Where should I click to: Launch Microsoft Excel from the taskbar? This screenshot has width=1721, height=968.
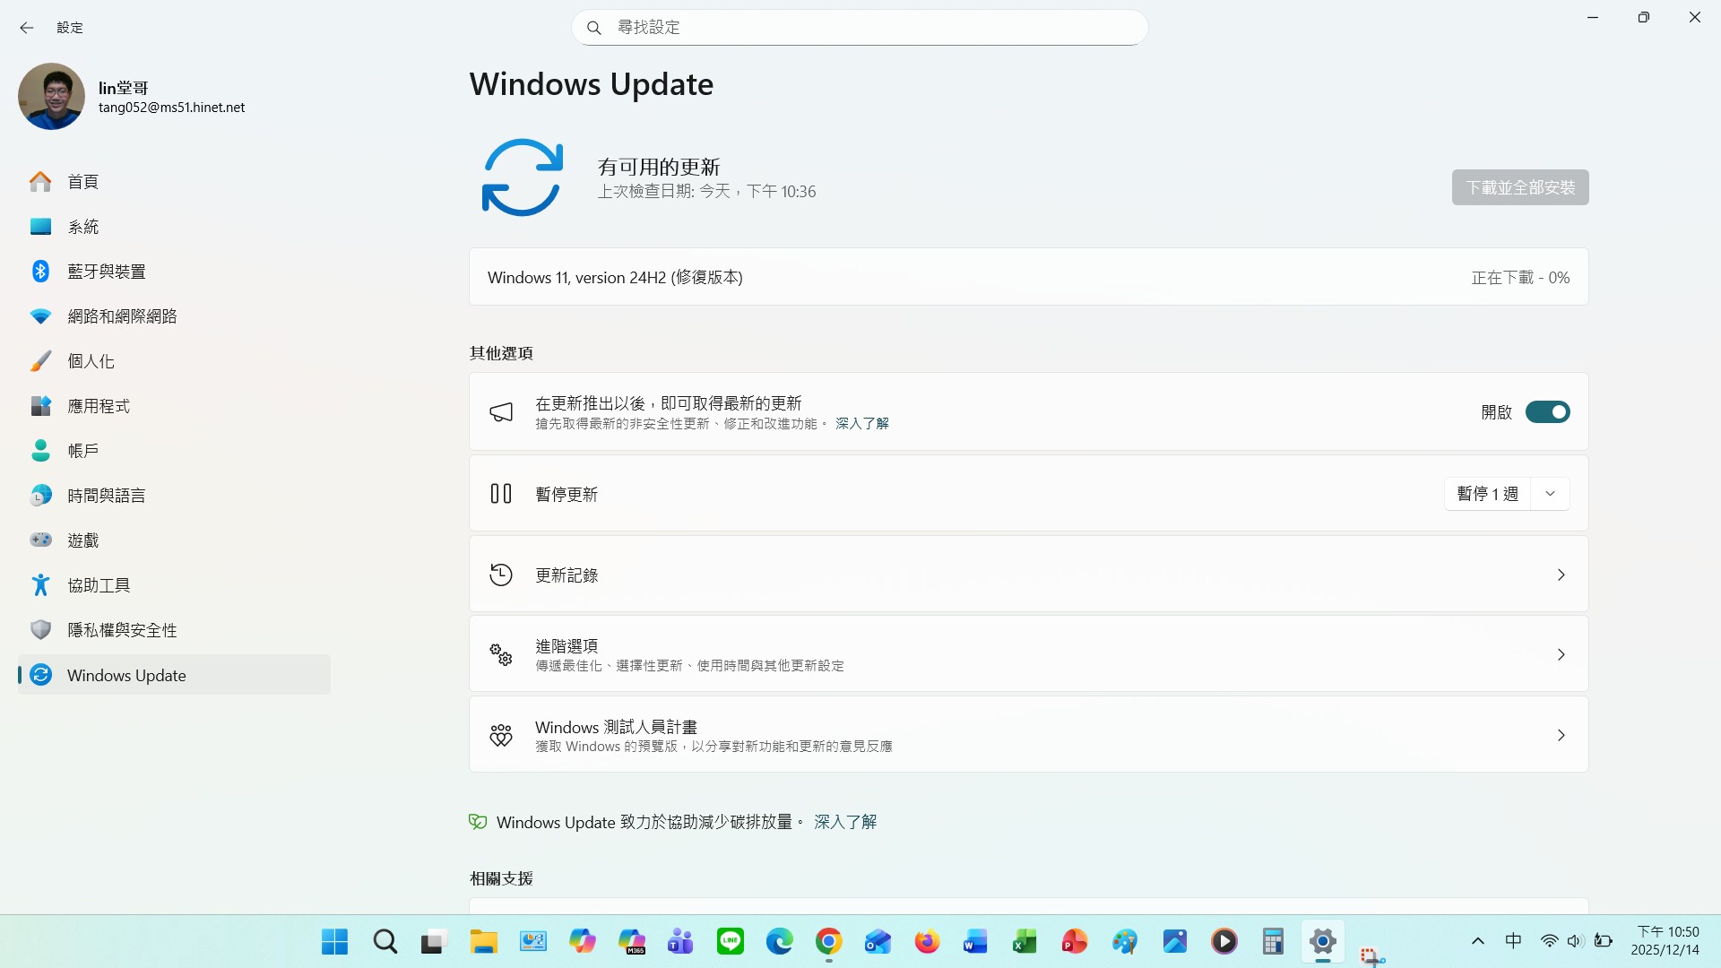pyautogui.click(x=1025, y=942)
